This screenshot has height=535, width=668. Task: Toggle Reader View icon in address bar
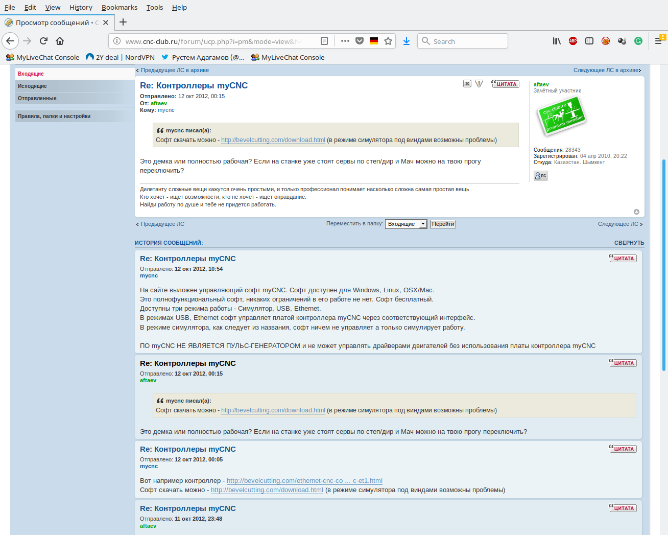pos(324,41)
